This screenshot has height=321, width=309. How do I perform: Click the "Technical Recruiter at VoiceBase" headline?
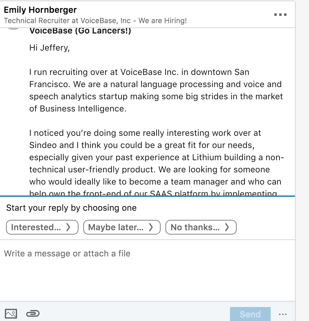click(x=95, y=21)
